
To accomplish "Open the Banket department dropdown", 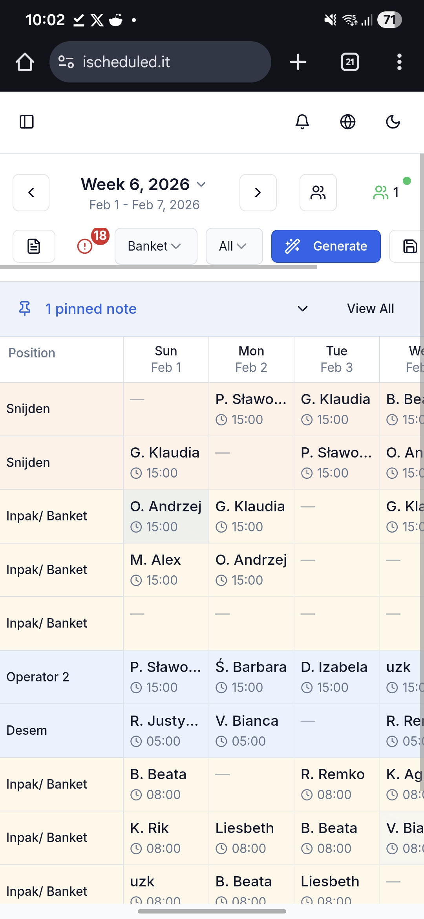I will (x=155, y=246).
